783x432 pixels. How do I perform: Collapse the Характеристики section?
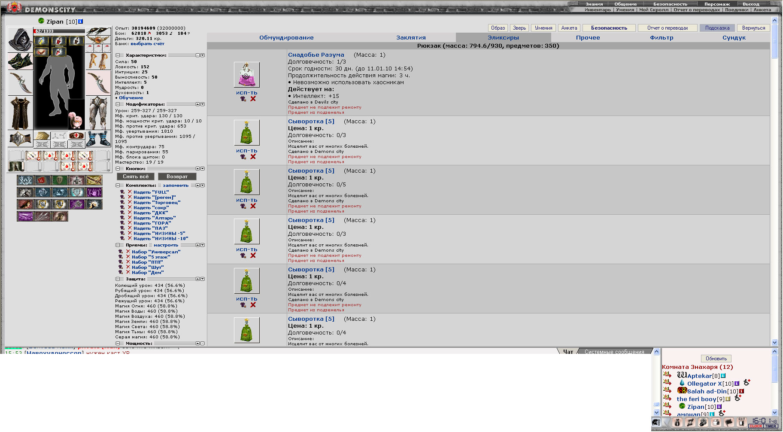click(117, 55)
